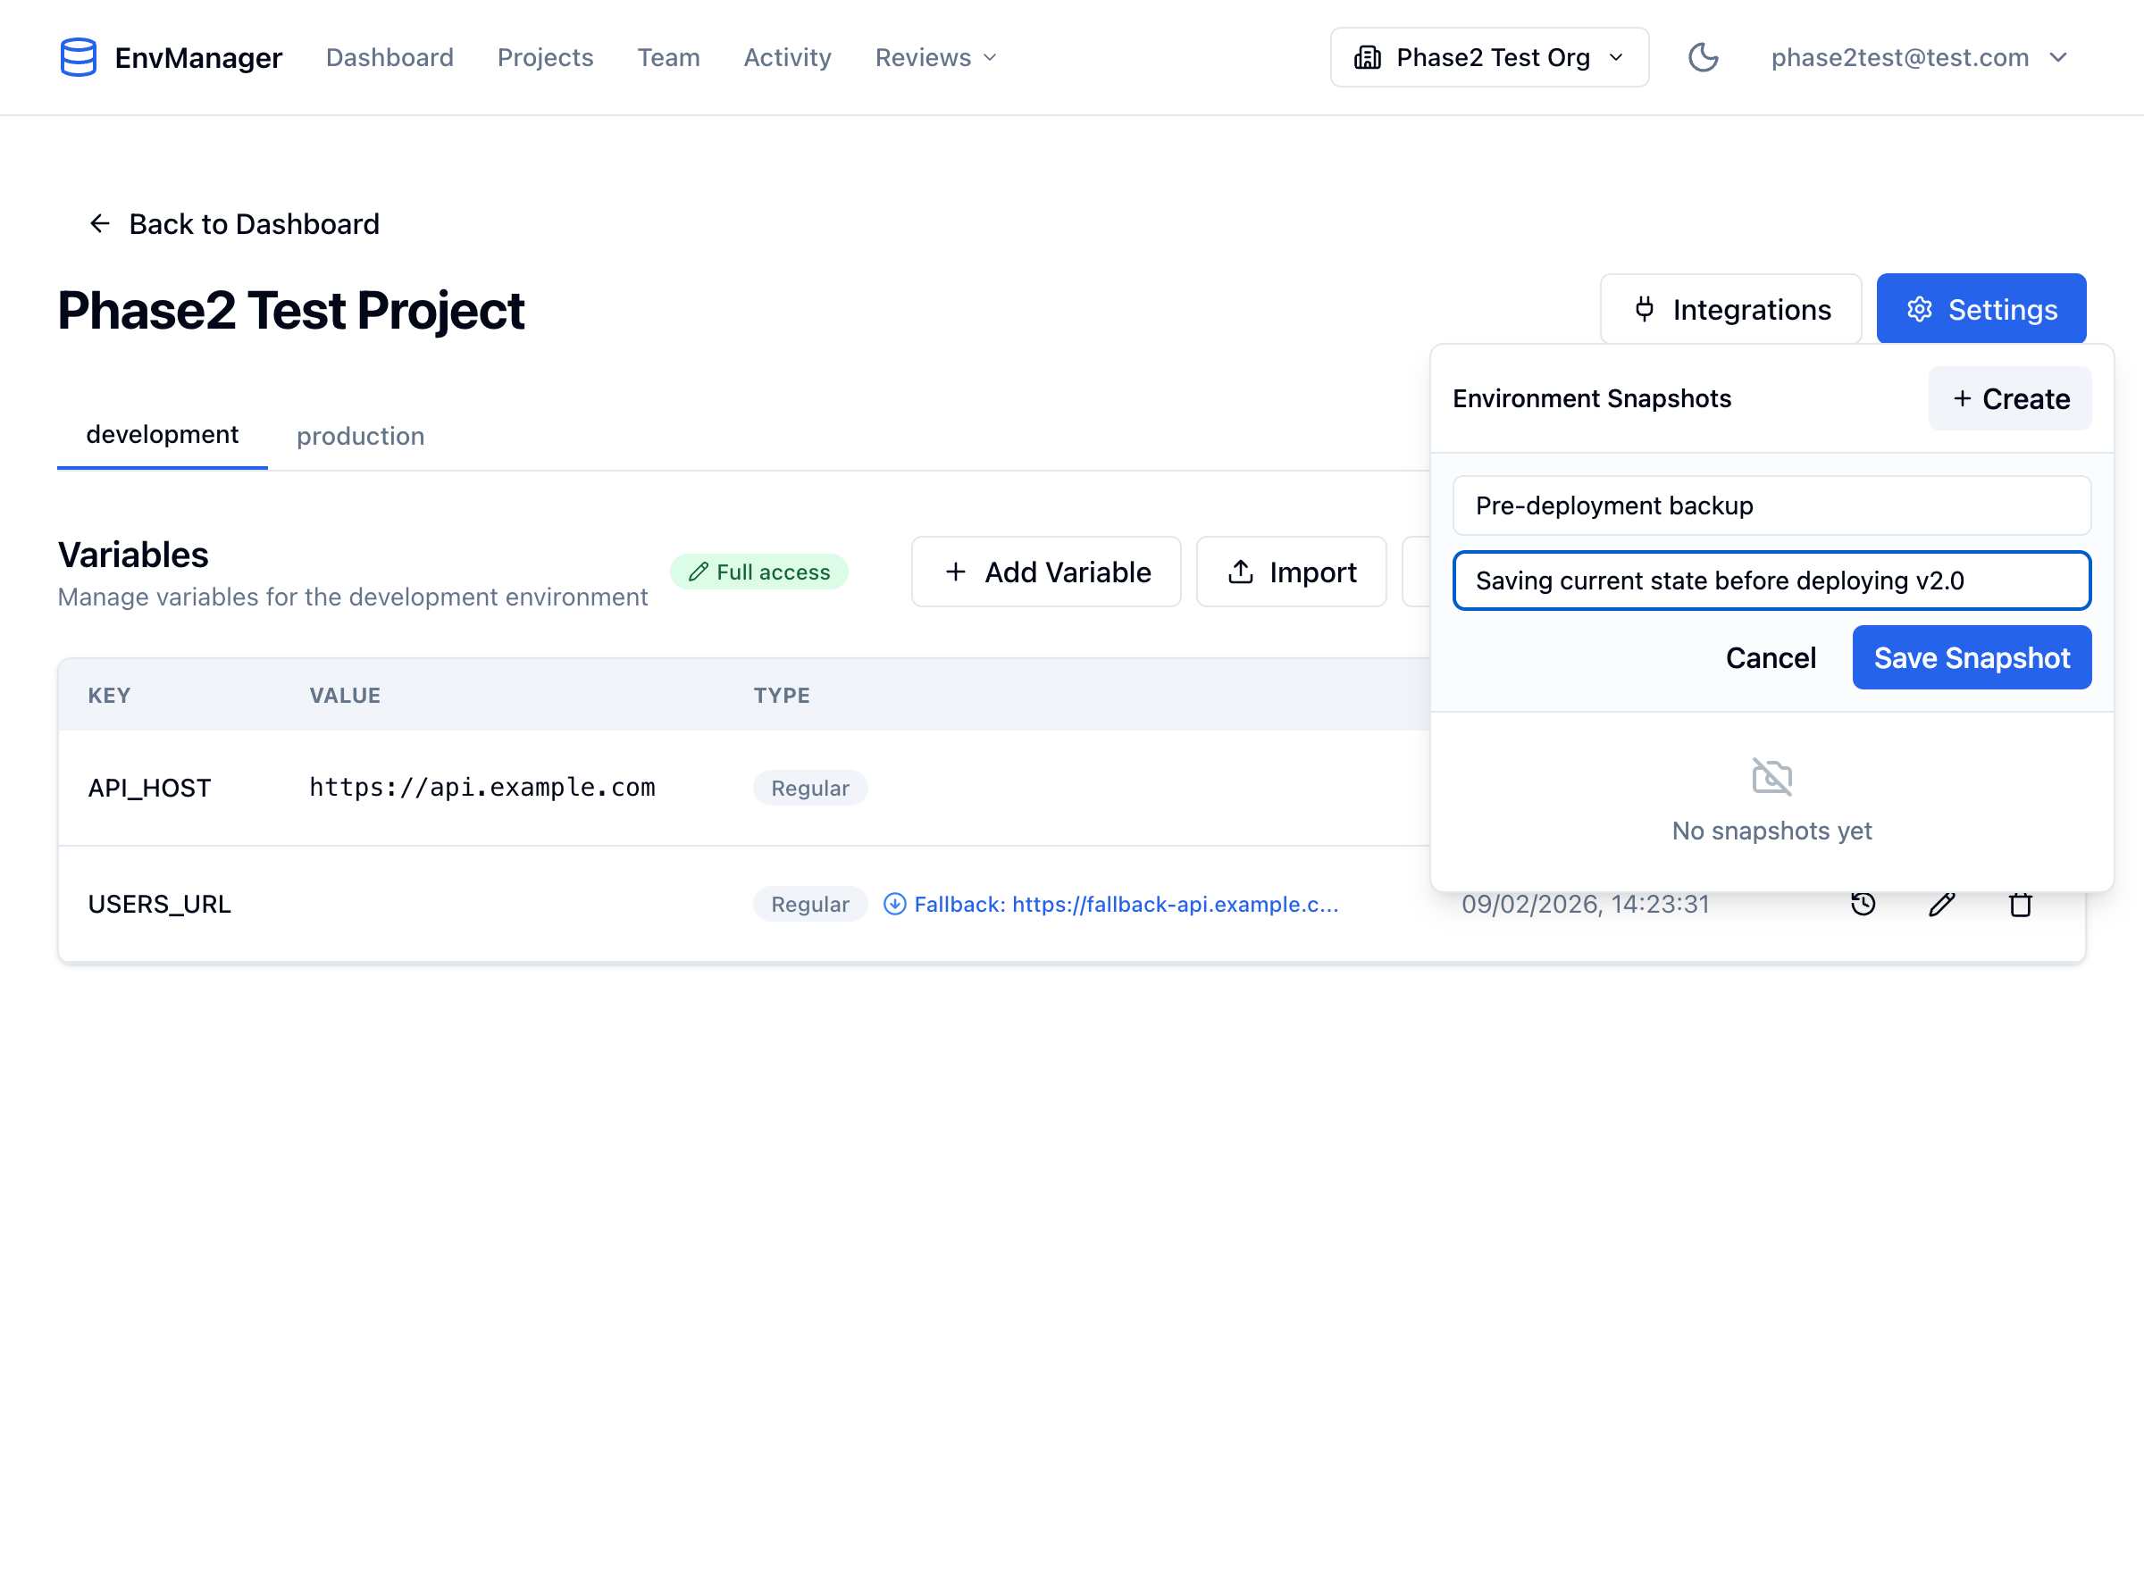Open Phase2 Test Org organization switcher

(x=1488, y=57)
